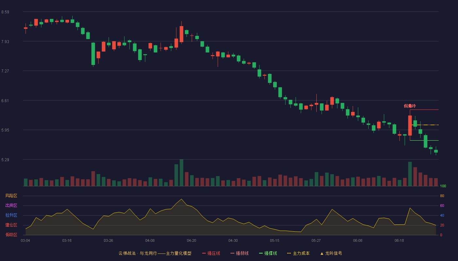Click the 假龙吟 signal annotation
The height and width of the screenshot is (261, 458).
(x=410, y=106)
